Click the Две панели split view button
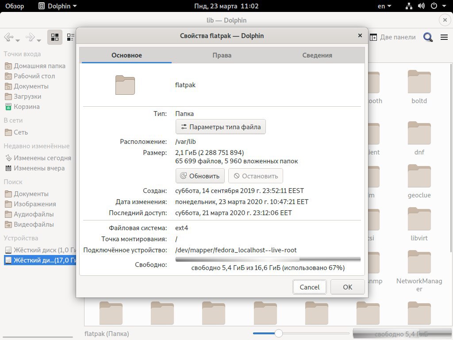Image resolution: width=453 pixels, height=340 pixels. (x=393, y=37)
